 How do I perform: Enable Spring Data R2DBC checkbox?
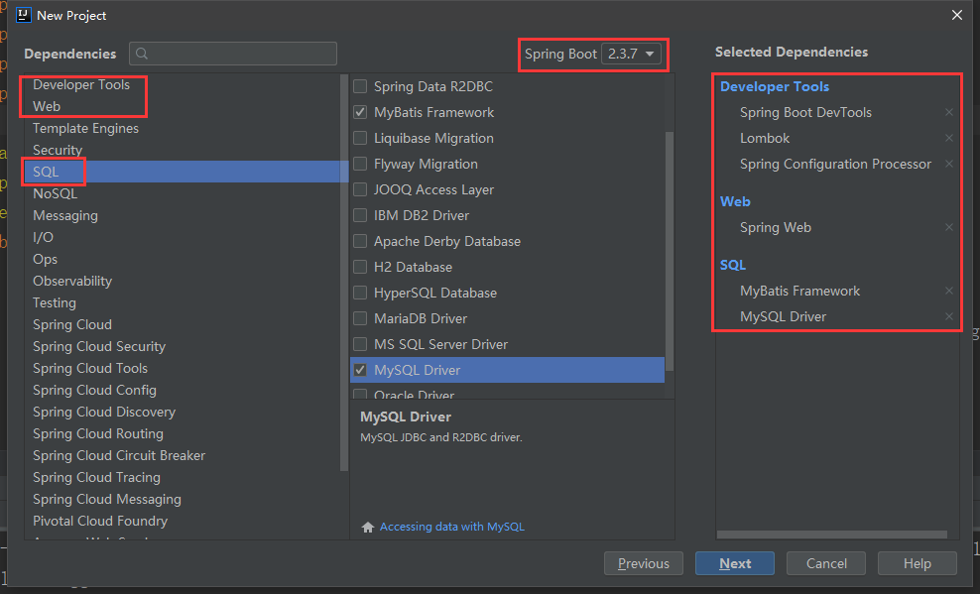pyautogui.click(x=360, y=87)
